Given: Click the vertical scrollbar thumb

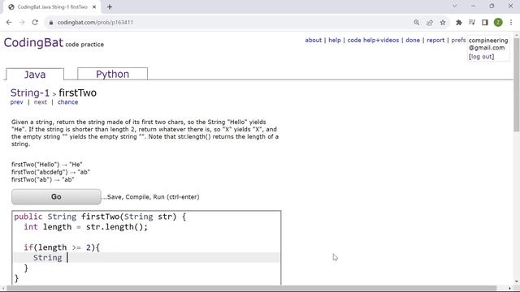Looking at the screenshot, I should (x=517, y=84).
